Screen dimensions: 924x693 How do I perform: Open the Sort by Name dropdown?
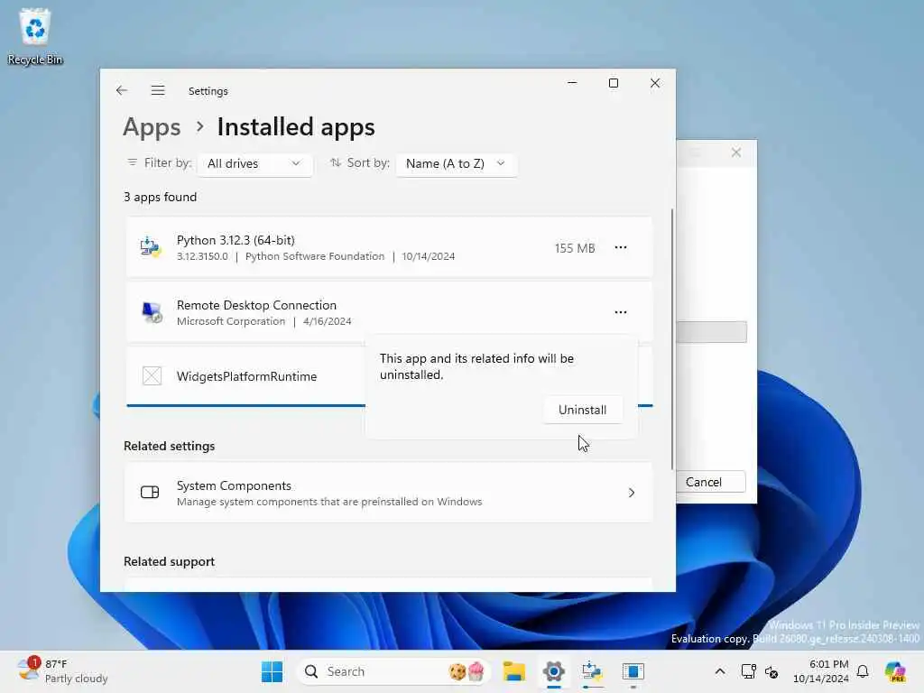click(x=456, y=164)
